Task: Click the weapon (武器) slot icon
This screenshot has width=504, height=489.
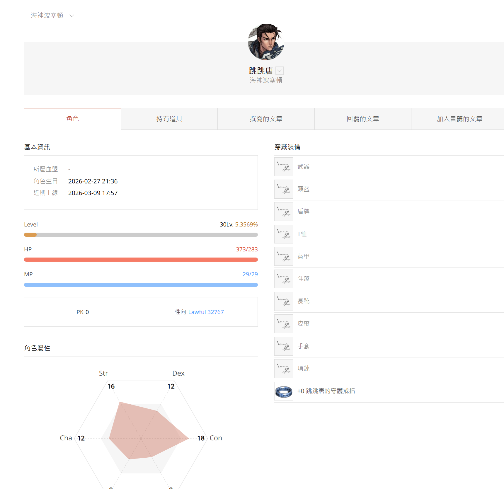Action: [283, 167]
